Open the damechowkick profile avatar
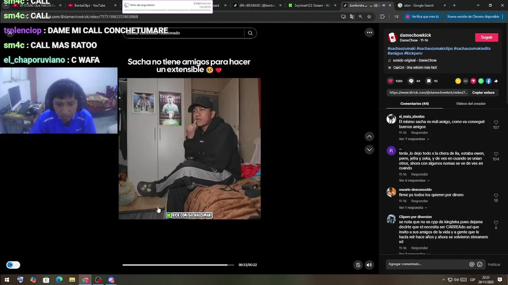This screenshot has height=285, width=508. tap(392, 38)
